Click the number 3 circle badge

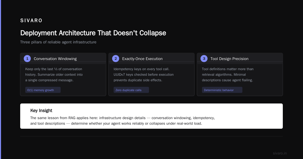coord(204,59)
